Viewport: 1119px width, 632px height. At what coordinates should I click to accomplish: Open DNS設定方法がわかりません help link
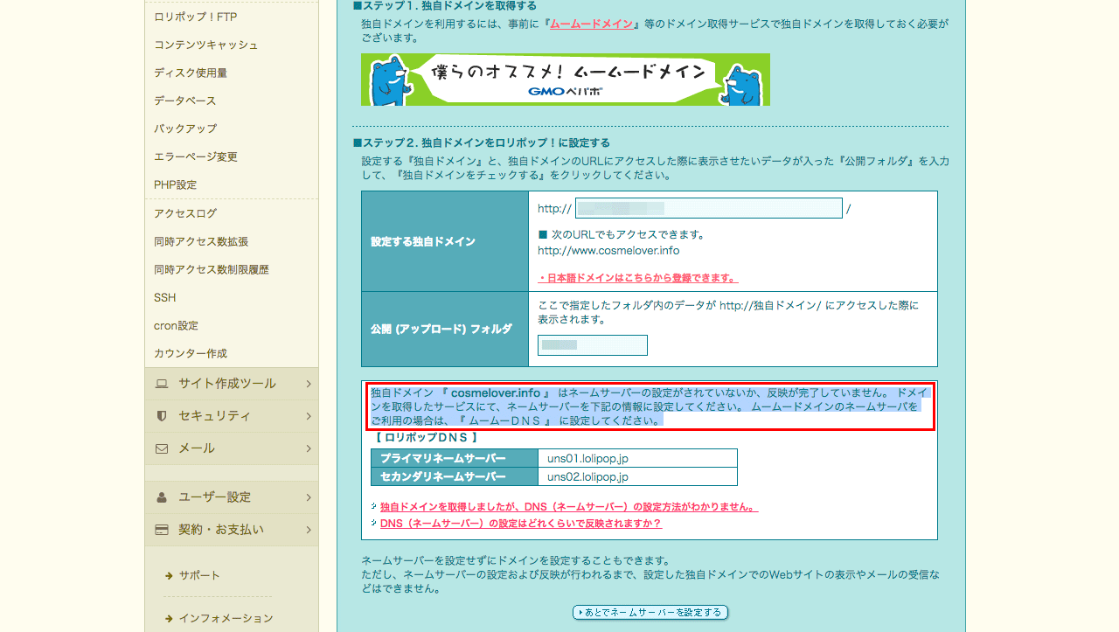(x=569, y=506)
